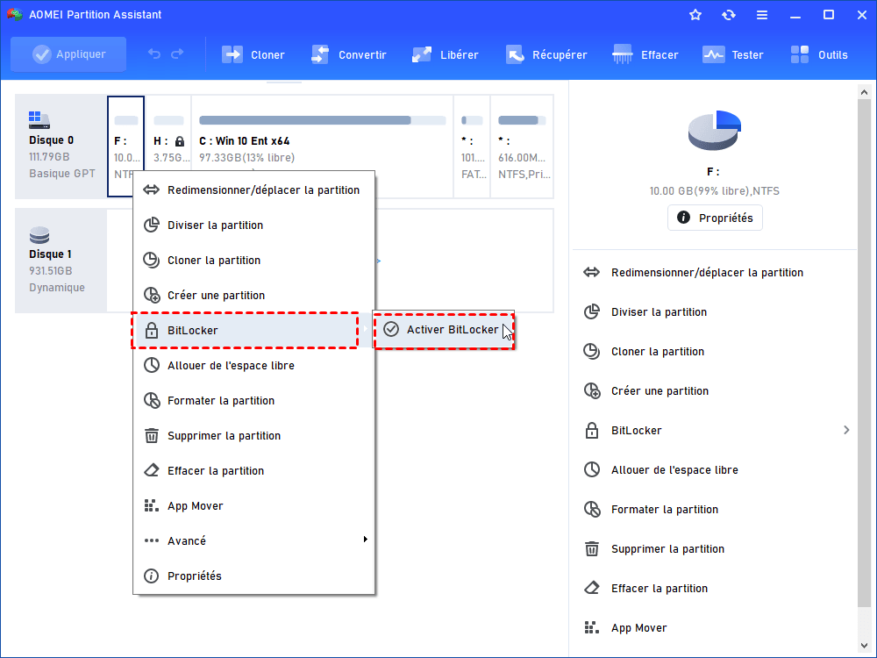This screenshot has width=877, height=658.
Task: Click the Appliquer button
Action: (x=68, y=54)
